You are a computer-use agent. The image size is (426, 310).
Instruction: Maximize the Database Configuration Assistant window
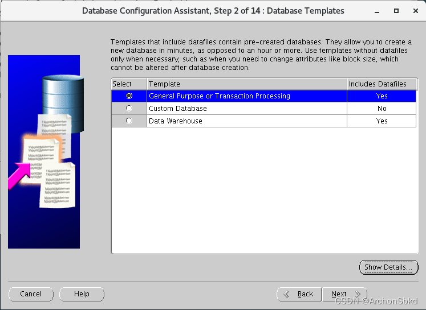coord(396,11)
